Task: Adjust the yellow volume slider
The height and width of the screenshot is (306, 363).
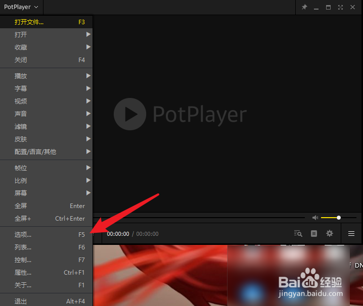Action: (338, 218)
